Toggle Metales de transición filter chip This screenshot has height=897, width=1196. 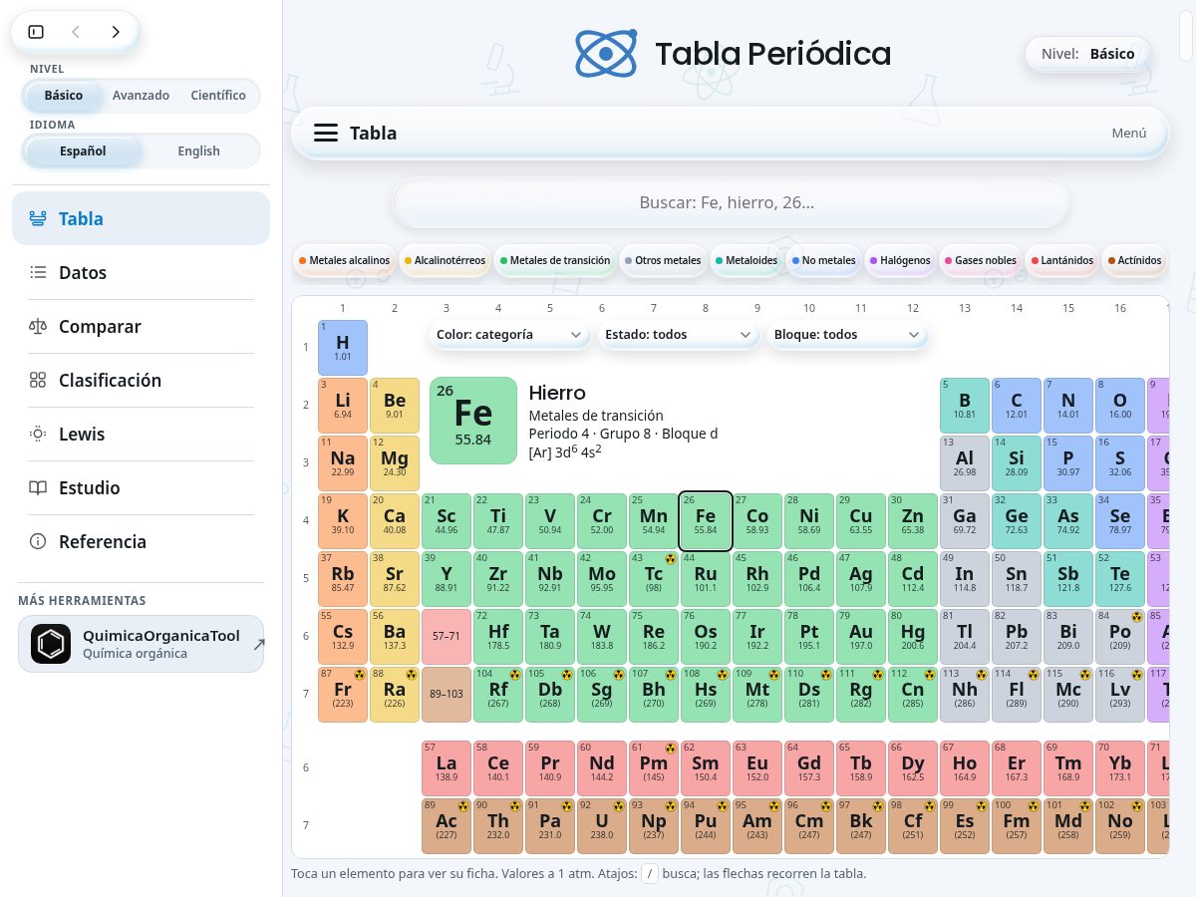click(557, 260)
